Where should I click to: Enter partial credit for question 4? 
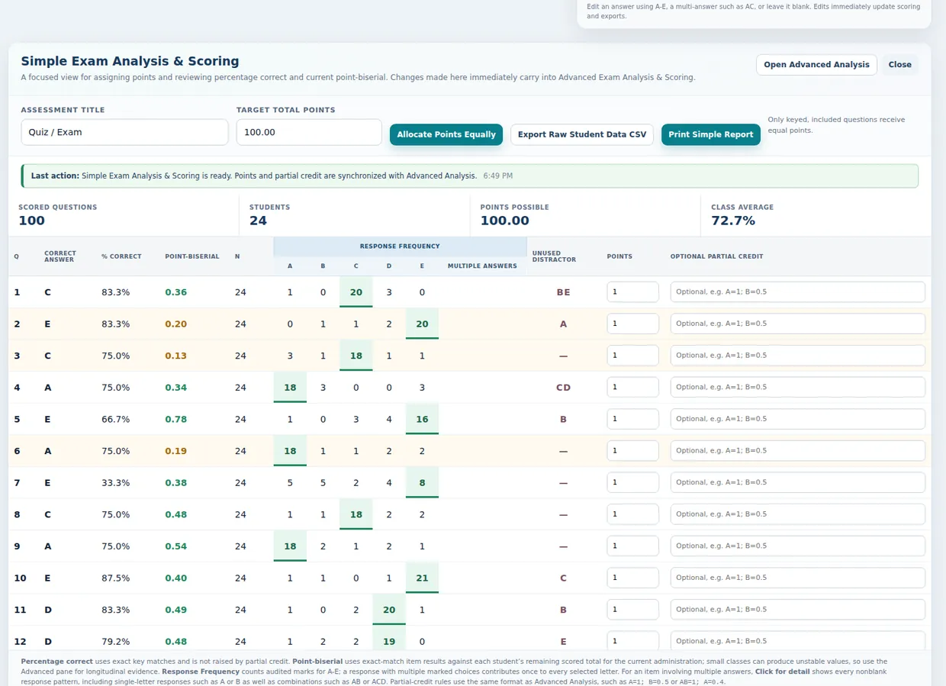tap(797, 387)
